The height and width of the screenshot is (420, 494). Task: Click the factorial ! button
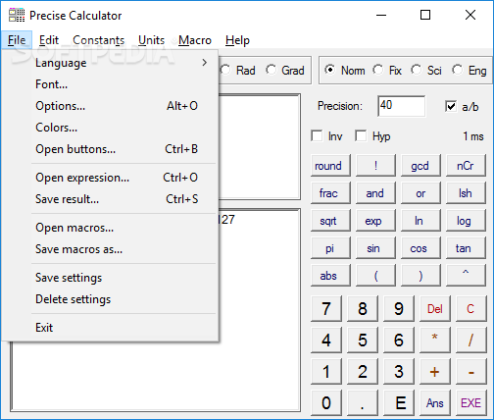click(375, 166)
